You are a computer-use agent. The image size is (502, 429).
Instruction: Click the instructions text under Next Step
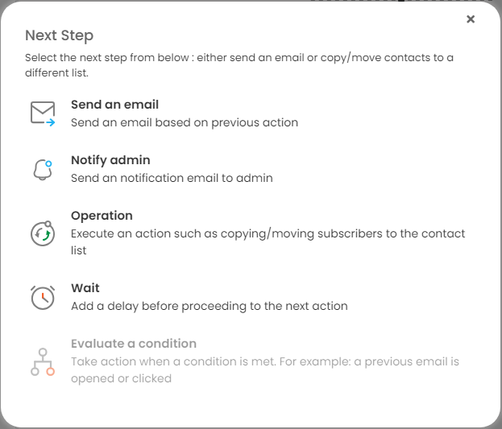click(x=239, y=65)
